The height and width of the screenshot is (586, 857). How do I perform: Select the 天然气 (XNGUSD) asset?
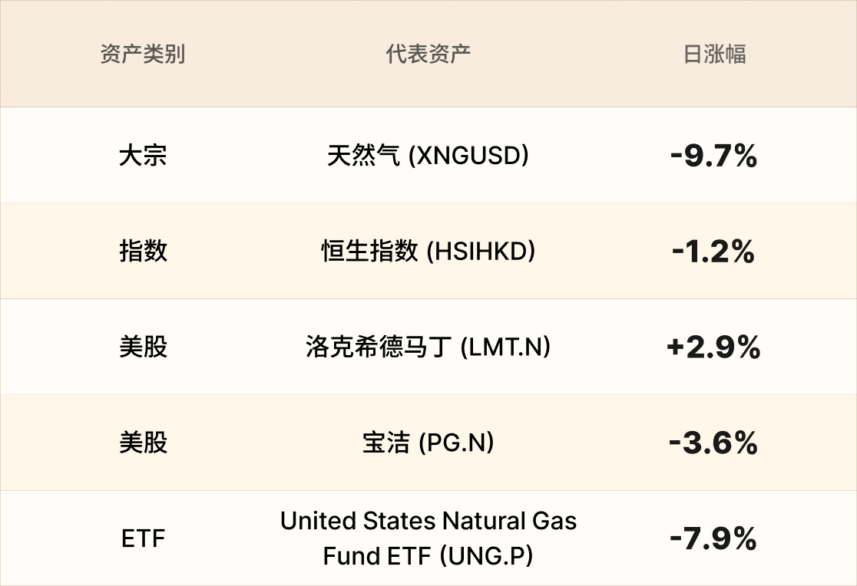428,156
